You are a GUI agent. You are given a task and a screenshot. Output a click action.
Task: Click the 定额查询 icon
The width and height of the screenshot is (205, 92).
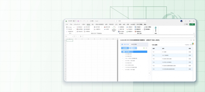(119, 27)
